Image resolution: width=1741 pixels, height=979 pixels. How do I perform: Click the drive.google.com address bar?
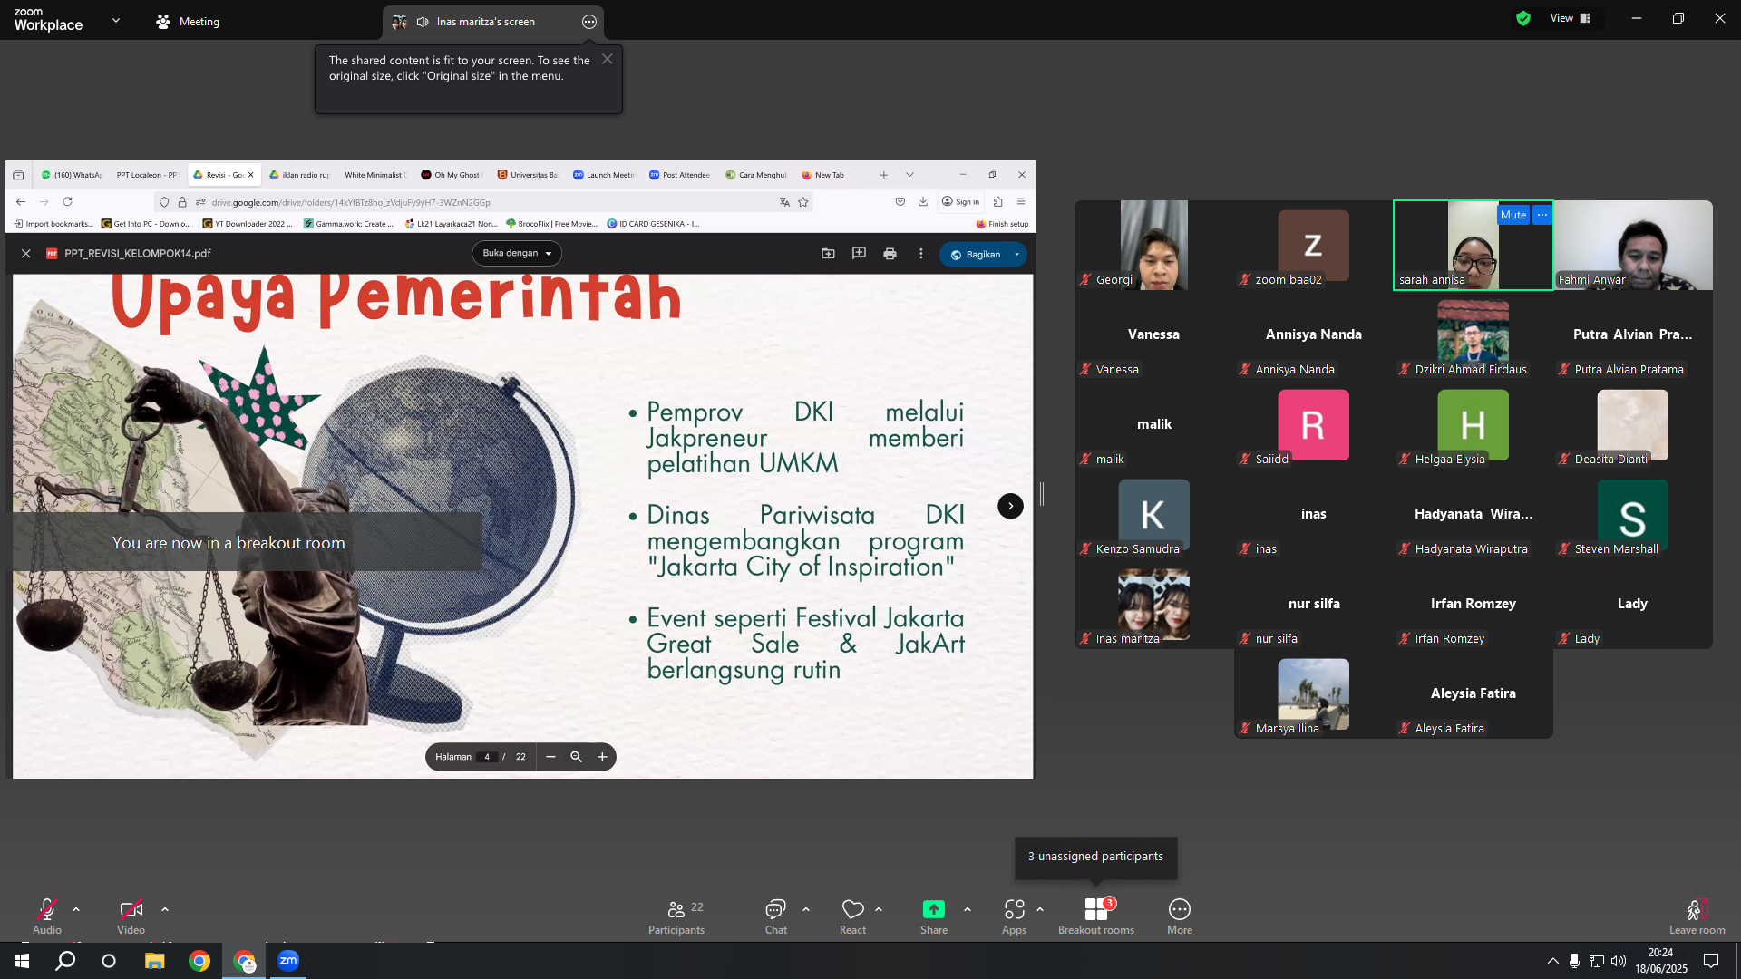(x=485, y=202)
